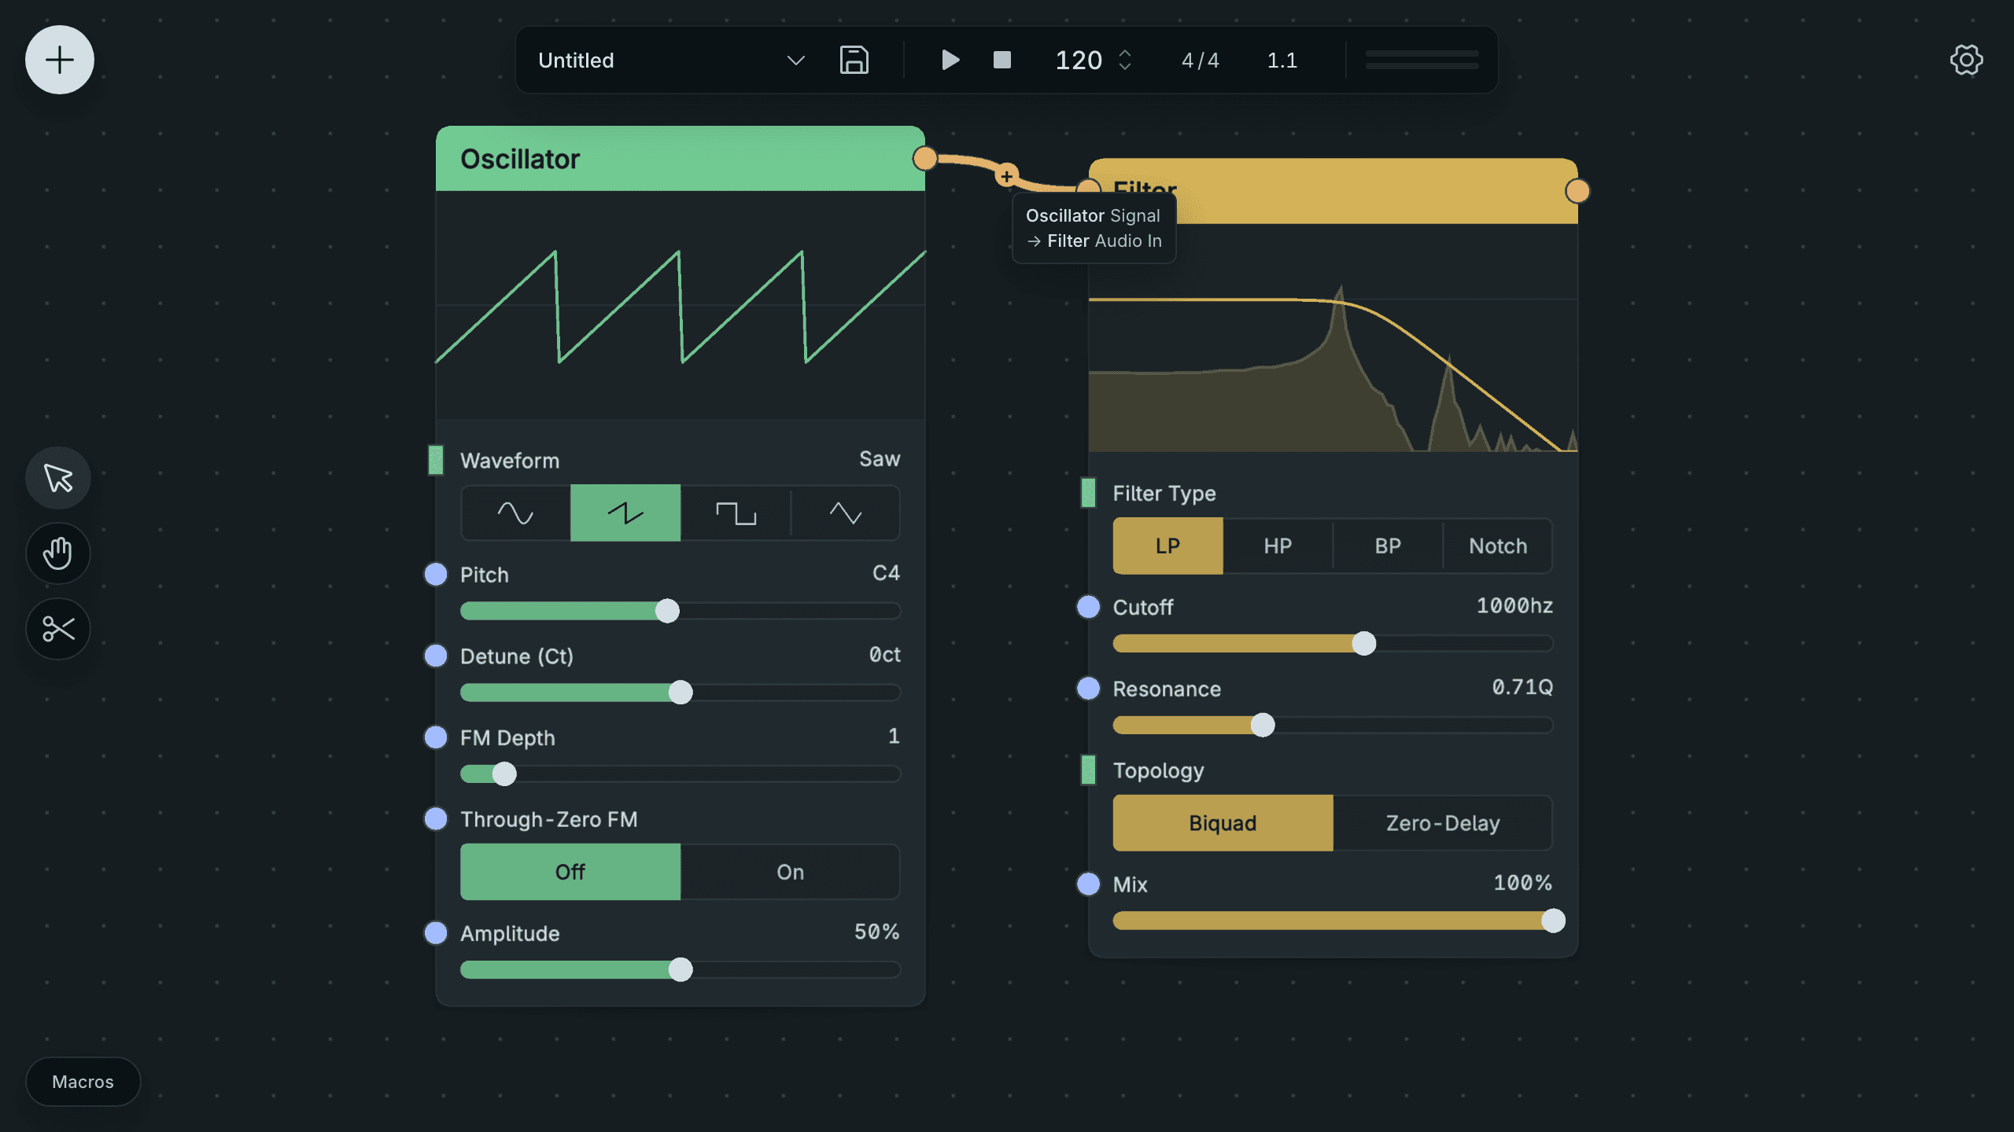The image size is (2014, 1132).
Task: Select the pointer cursor tool
Action: coord(58,478)
